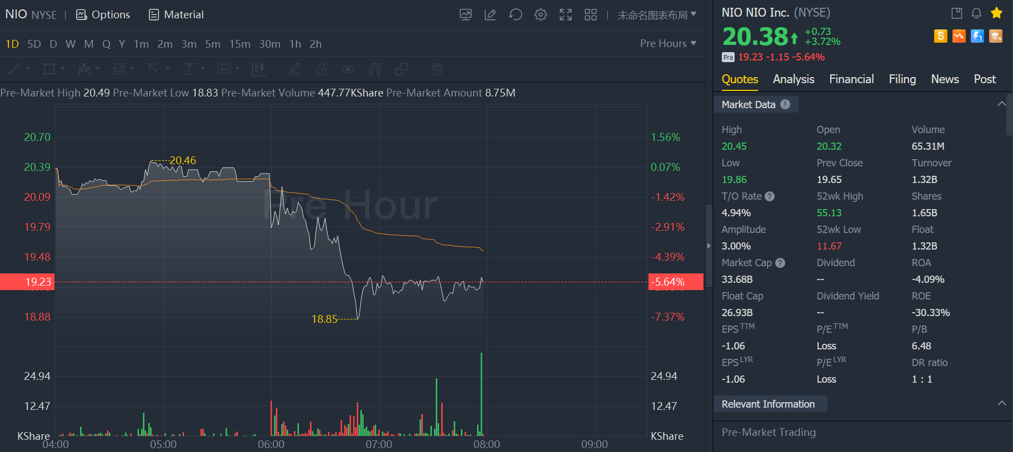
Task: Open chart settings gear
Action: [x=541, y=15]
